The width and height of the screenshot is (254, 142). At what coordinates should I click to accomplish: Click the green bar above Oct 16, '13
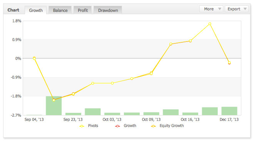[190, 114]
